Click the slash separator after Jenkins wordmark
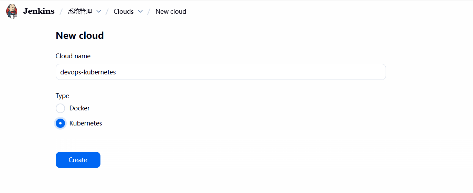The height and width of the screenshot is (193, 473). click(61, 11)
